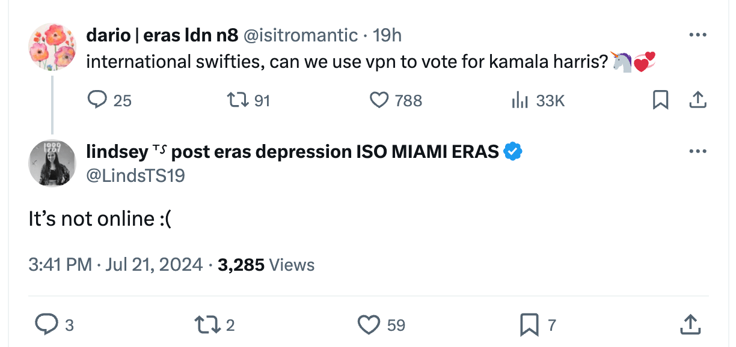This screenshot has width=736, height=347.
Task: View analytics showing 33K views
Action: [x=520, y=100]
